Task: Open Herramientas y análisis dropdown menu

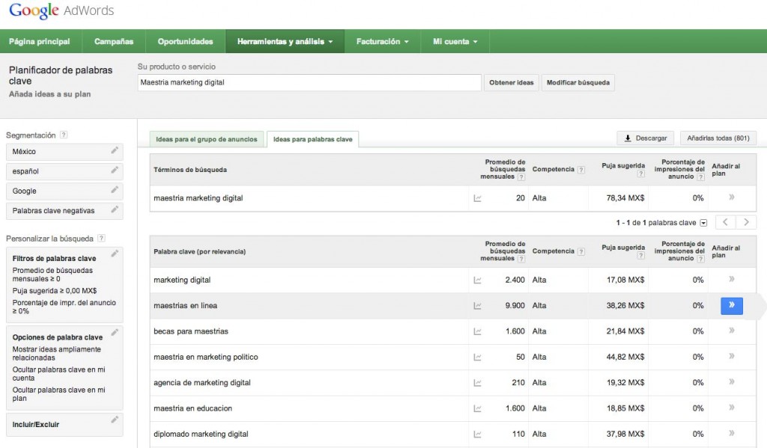Action: click(x=285, y=42)
